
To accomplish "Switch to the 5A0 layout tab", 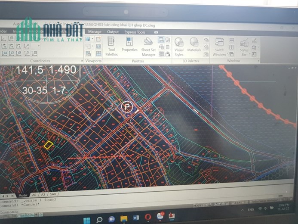I will tap(53, 194).
